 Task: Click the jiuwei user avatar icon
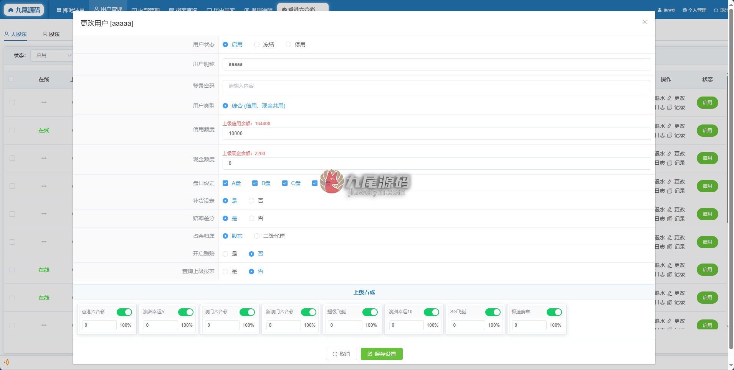(660, 10)
